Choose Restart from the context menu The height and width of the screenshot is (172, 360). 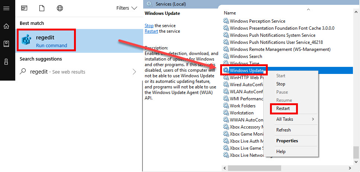tap(283, 108)
